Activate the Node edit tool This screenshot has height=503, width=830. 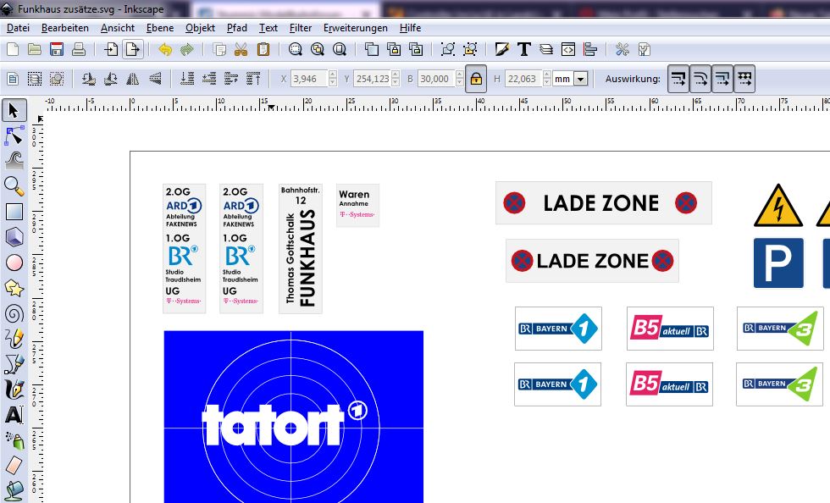coord(14,136)
